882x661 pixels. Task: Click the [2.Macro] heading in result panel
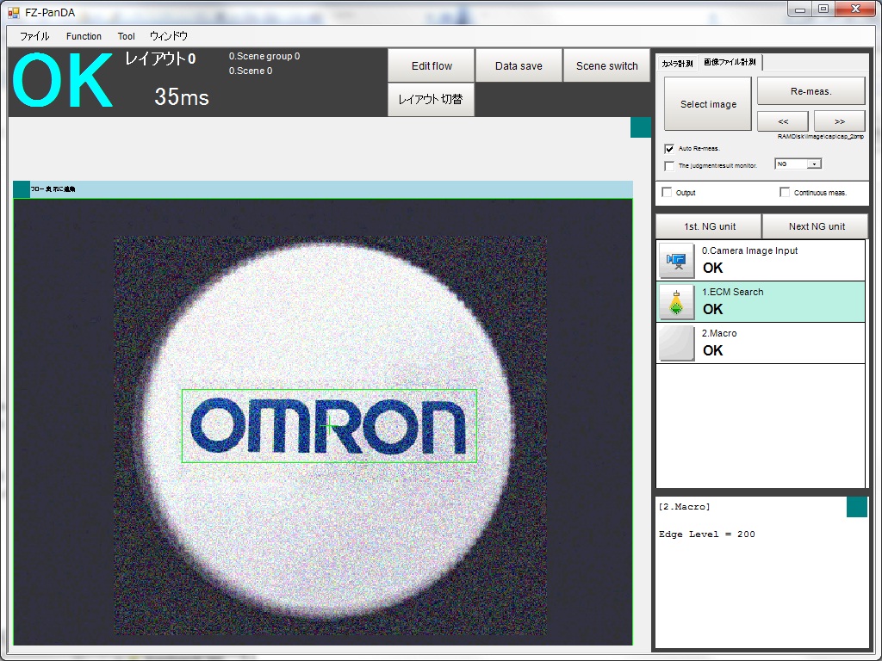pyautogui.click(x=684, y=507)
